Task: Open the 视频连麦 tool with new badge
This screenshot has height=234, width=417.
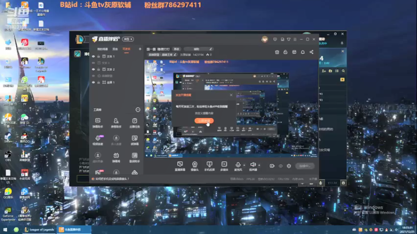Action: pyautogui.click(x=97, y=140)
